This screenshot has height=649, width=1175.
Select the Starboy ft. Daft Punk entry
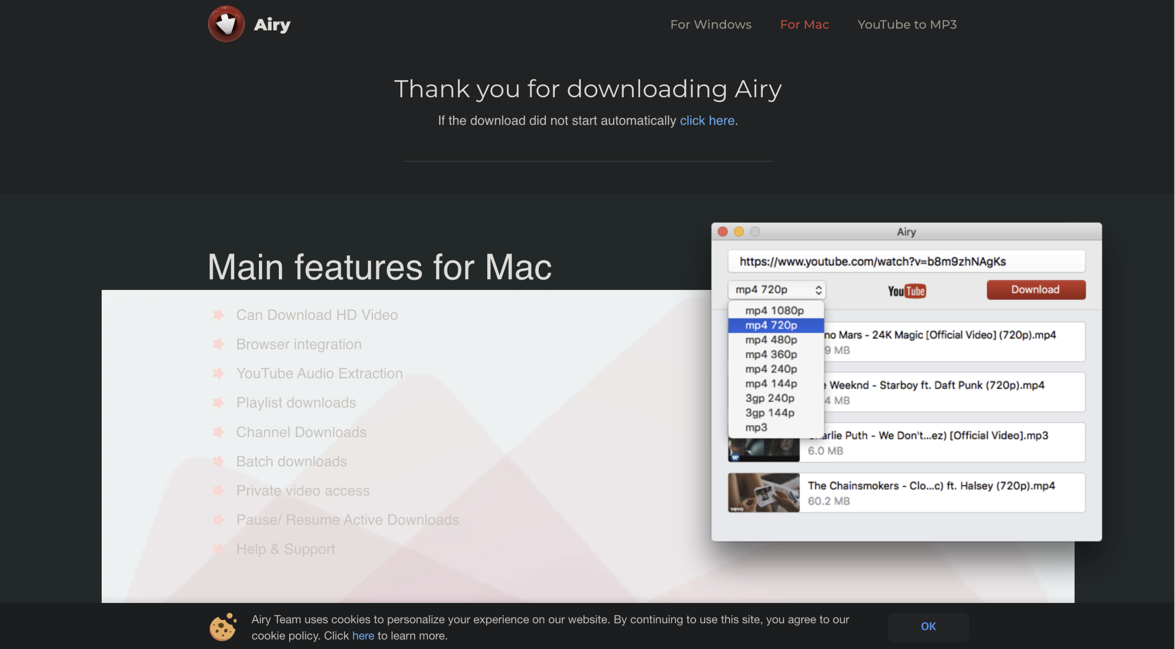click(x=954, y=392)
